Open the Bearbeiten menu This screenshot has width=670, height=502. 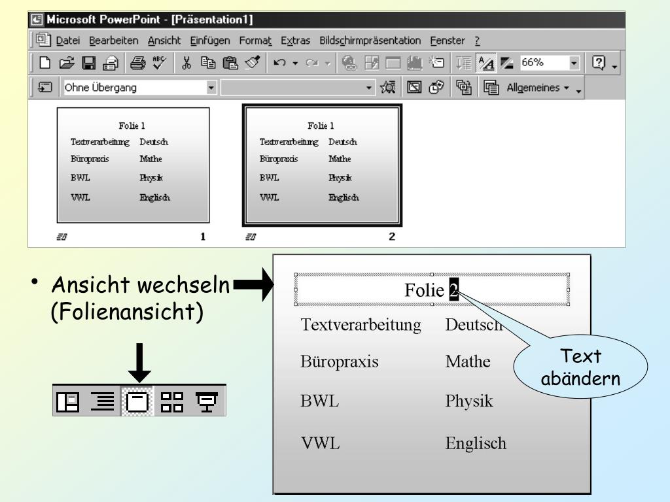[114, 41]
